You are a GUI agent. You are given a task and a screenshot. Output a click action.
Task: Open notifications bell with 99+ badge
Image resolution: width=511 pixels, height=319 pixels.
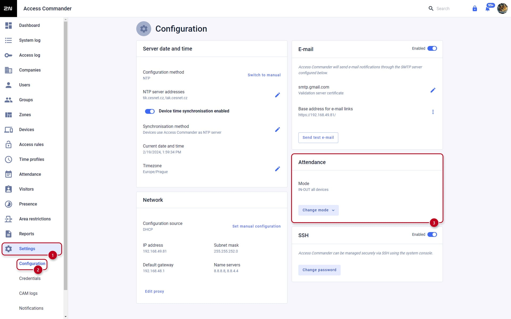pyautogui.click(x=488, y=9)
